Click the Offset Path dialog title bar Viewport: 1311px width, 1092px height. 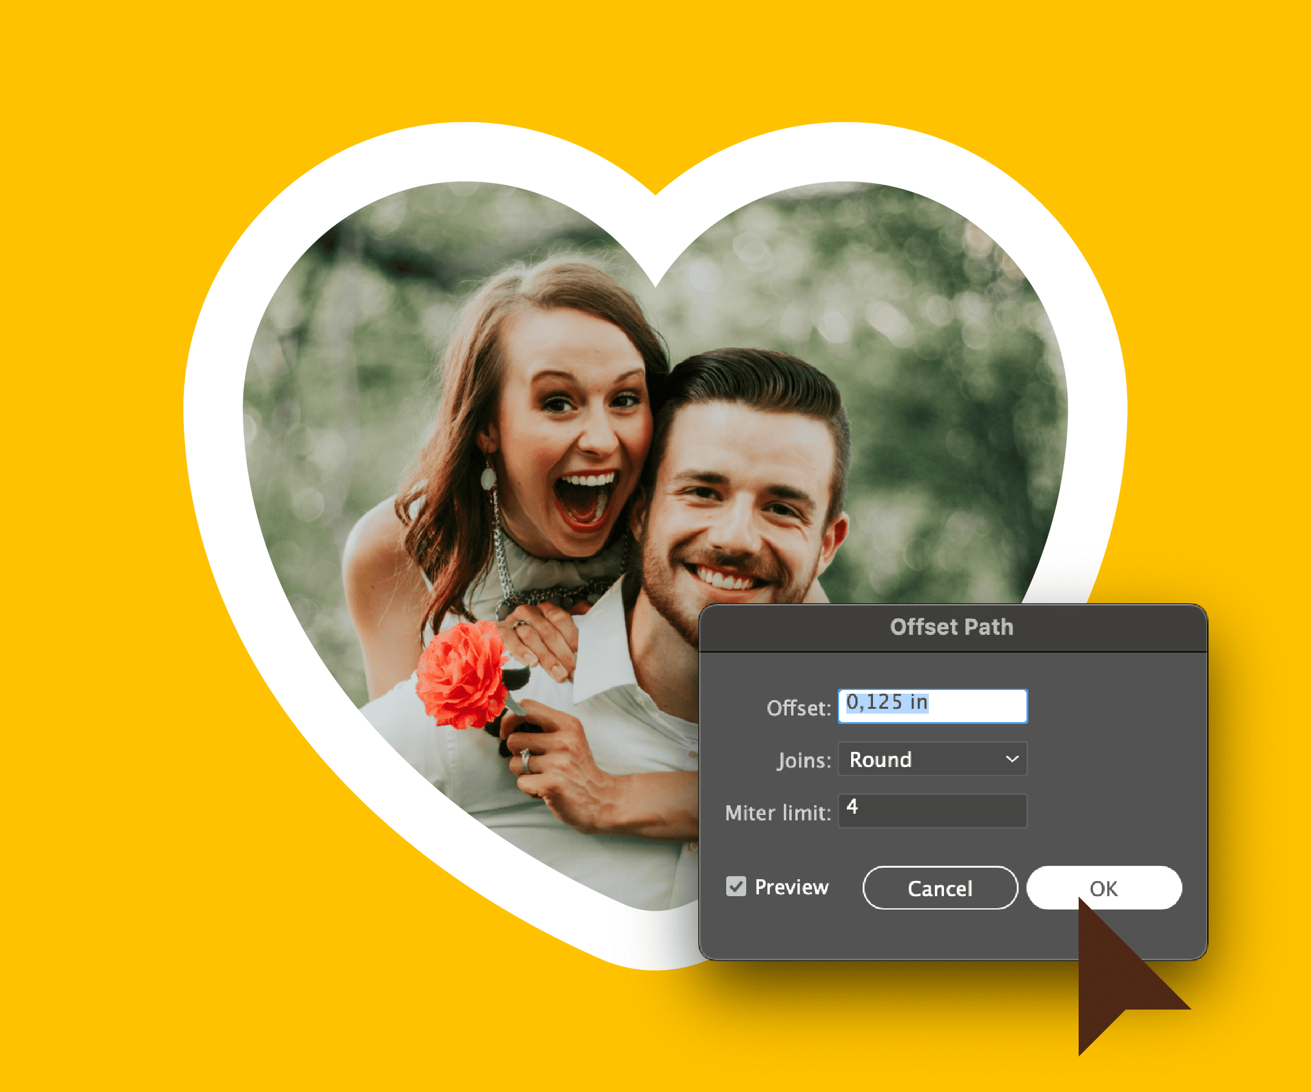coord(952,627)
